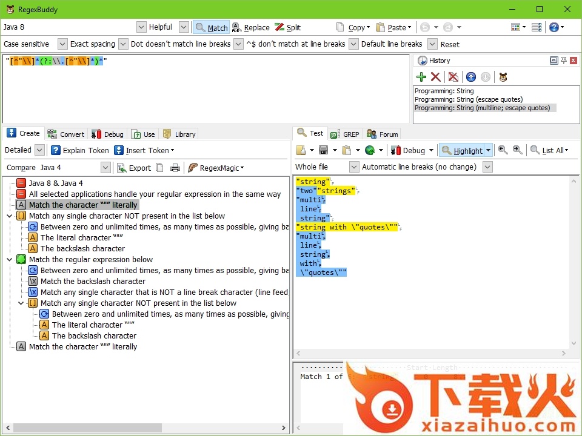Open the Copy dropdown menu
Image resolution: width=582 pixels, height=436 pixels.
click(x=353, y=27)
